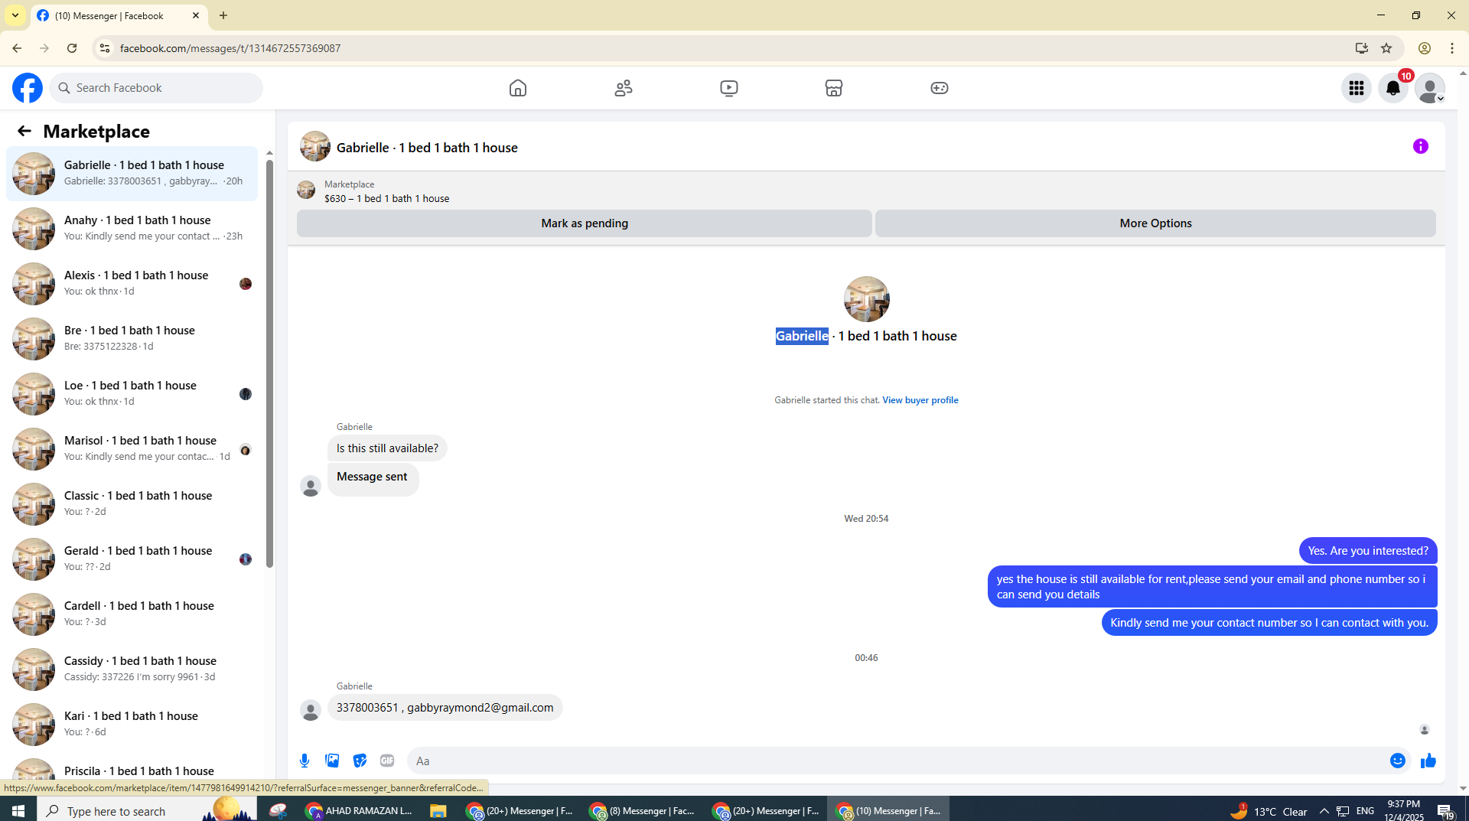Open Classic conversation
This screenshot has height=821, width=1469.
coord(132,503)
